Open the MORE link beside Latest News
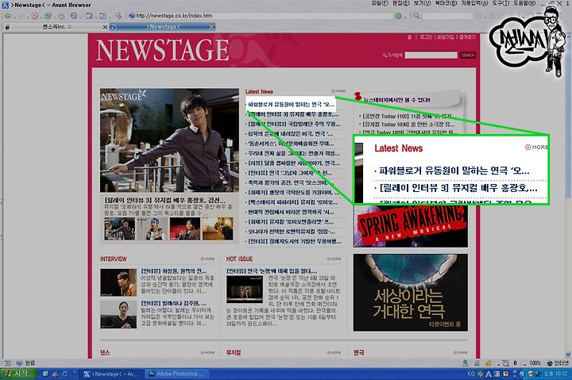Image resolution: width=572 pixels, height=380 pixels. (x=338, y=91)
